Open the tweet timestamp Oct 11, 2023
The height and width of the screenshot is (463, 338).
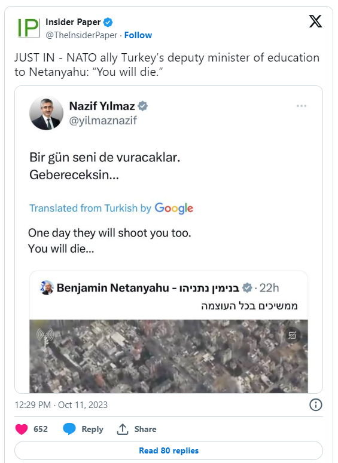[x=61, y=405]
